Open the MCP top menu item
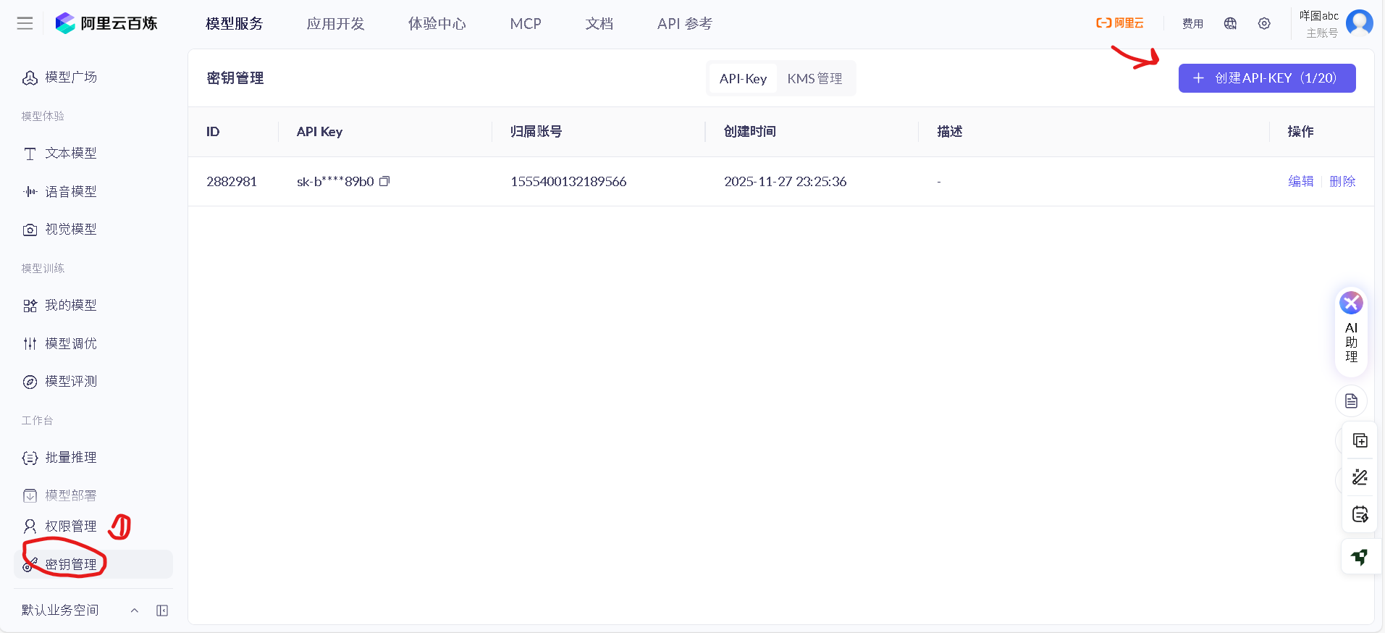 click(526, 24)
